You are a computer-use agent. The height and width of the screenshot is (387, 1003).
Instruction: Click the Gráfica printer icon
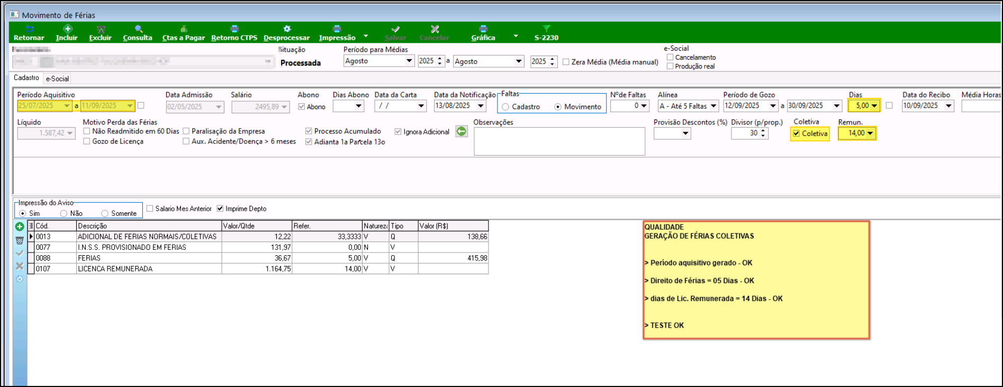[x=483, y=29]
